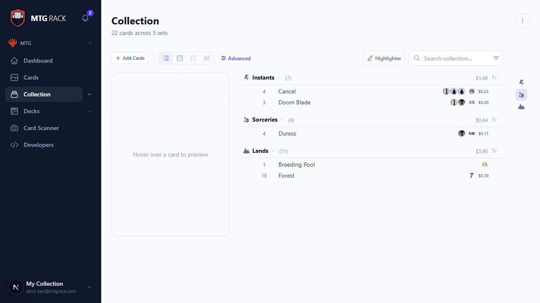Jump to Instants using the quick-nav lightning icon
The height and width of the screenshot is (303, 540).
(521, 82)
